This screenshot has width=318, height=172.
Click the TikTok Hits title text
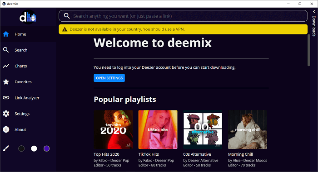(149, 154)
